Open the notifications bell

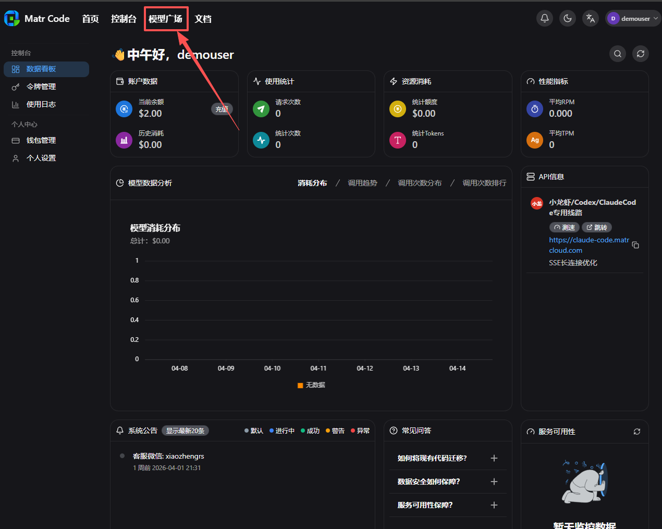click(545, 18)
